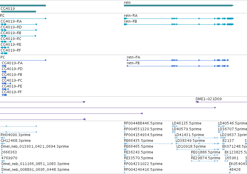Click the LD36707.5prime EST label

coord(232,129)
